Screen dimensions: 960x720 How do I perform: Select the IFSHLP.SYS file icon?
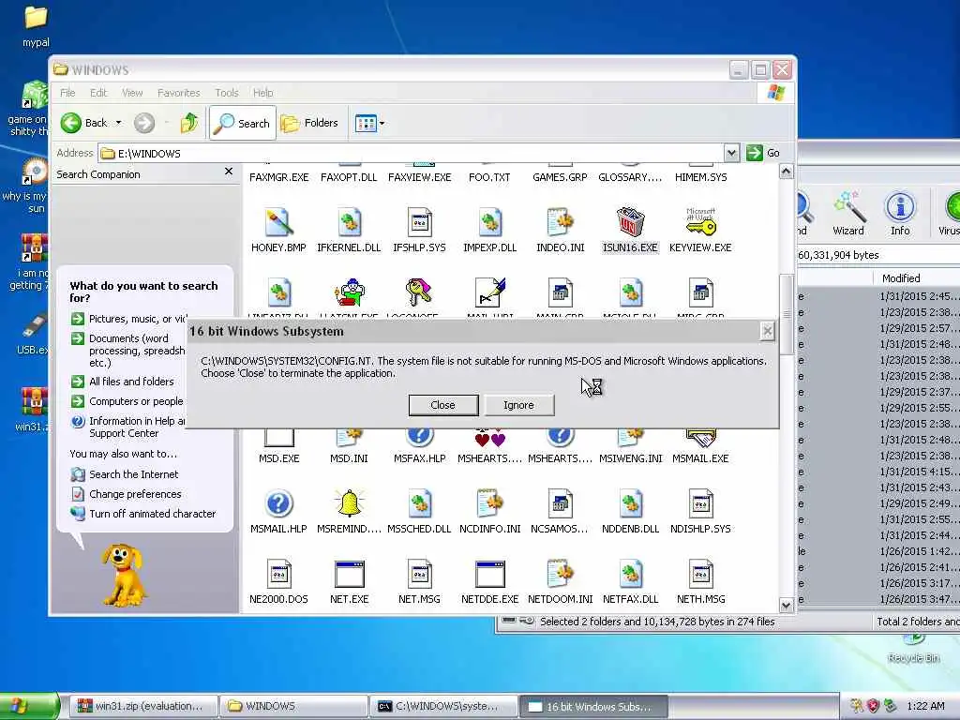[419, 222]
